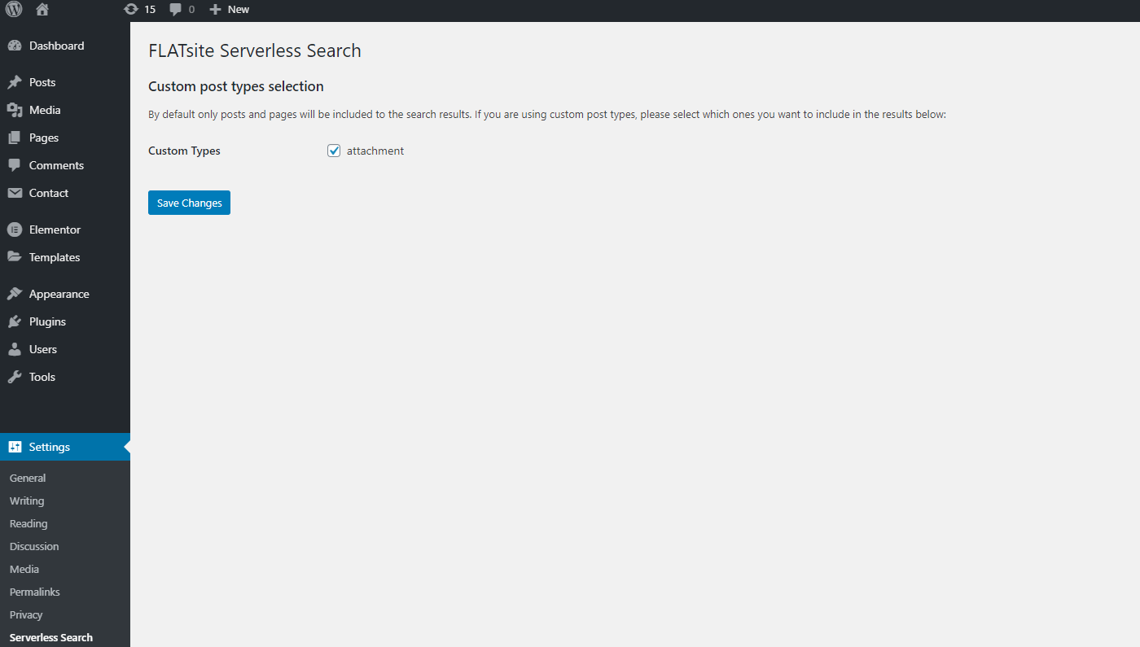The width and height of the screenshot is (1140, 647).
Task: Click the Appearance paintbrush icon
Action: point(15,294)
